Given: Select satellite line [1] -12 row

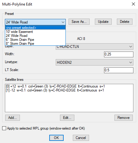Looking at the screenshot, I should [x=69, y=90].
